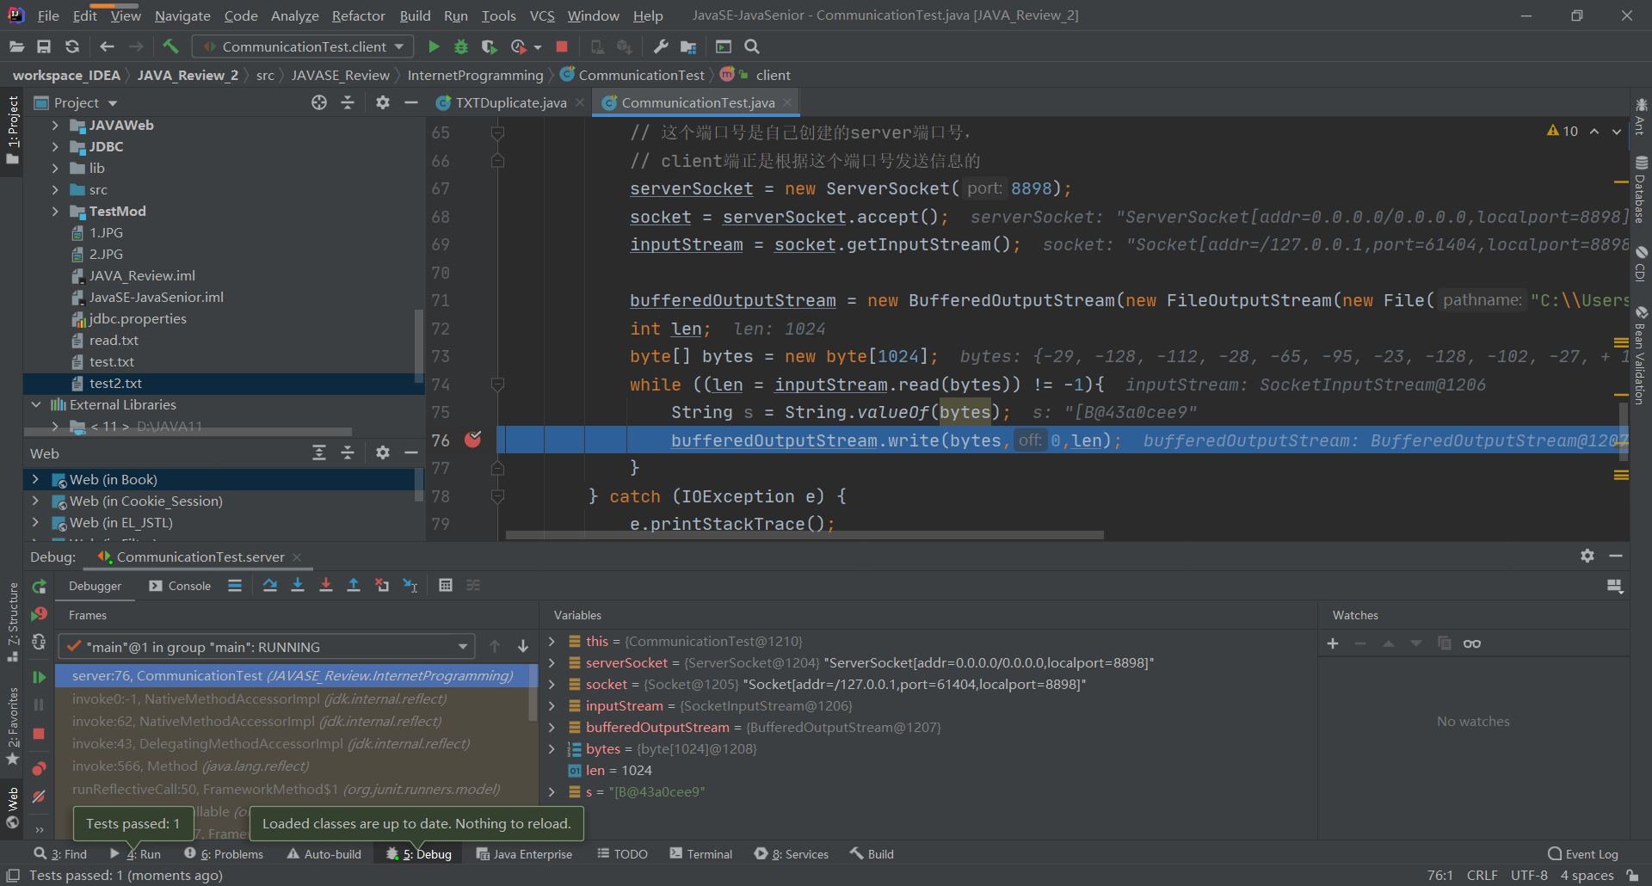Rerun CommunicationTest.server in the debug panel
This screenshot has width=1652, height=886.
click(x=39, y=587)
